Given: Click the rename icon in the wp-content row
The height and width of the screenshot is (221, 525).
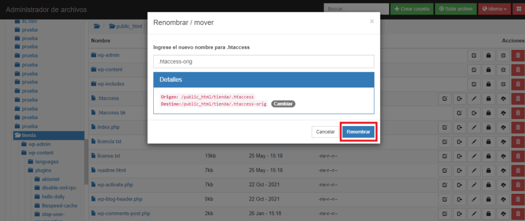Looking at the screenshot, I should [474, 70].
